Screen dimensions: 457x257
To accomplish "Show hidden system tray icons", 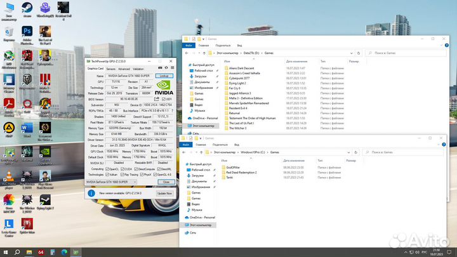I will tap(406, 252).
